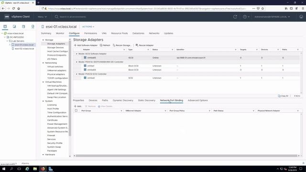The width and height of the screenshot is (306, 172).
Task: Go back in browser history
Action: [3, 9]
